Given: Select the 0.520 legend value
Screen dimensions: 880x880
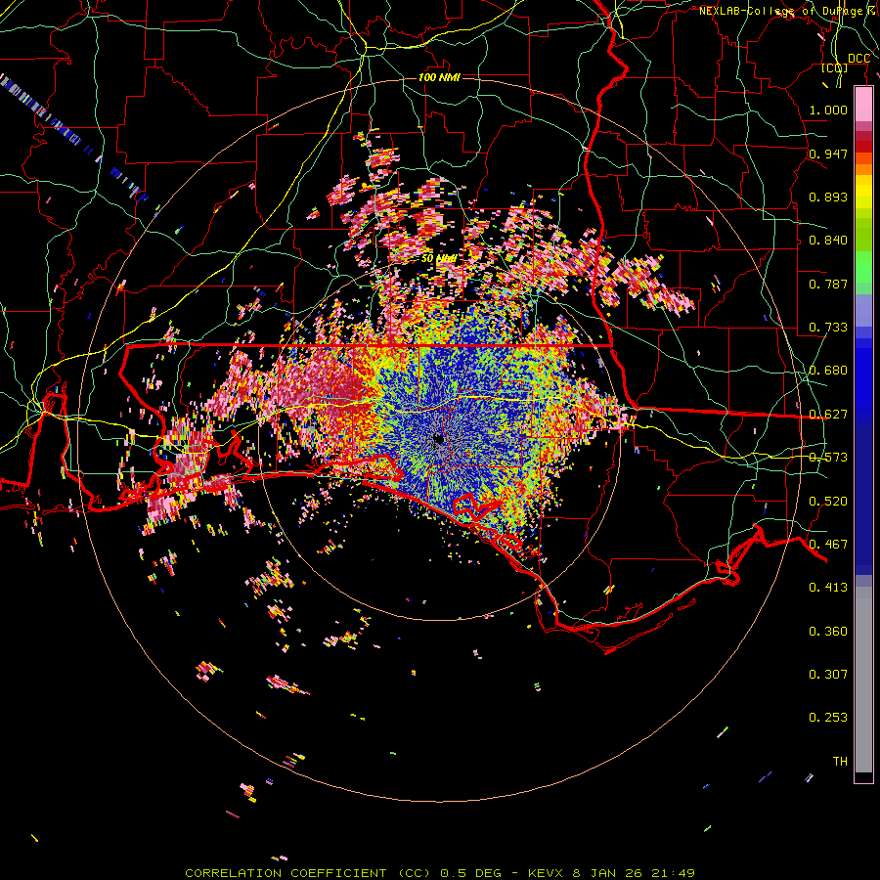Looking at the screenshot, I should click(x=828, y=502).
